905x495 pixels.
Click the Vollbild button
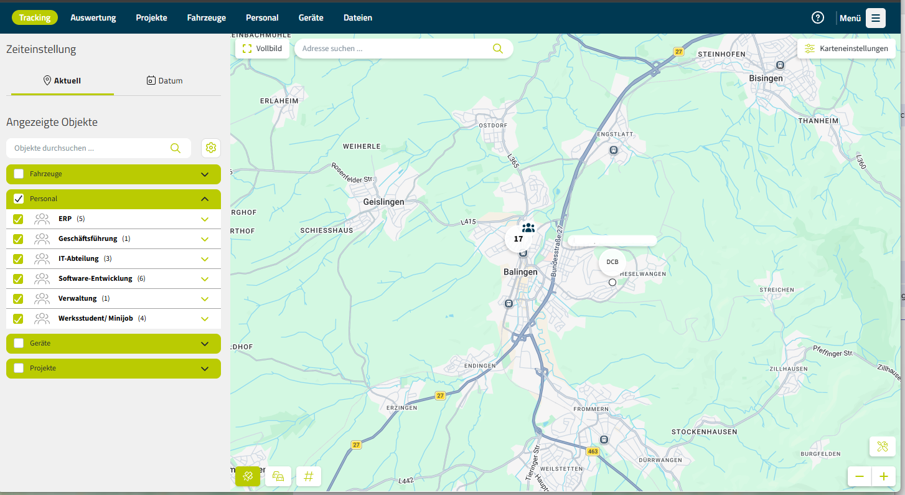point(262,49)
